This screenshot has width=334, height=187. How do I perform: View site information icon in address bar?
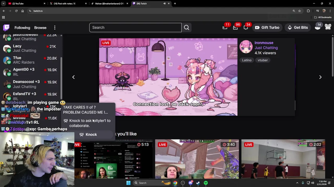tap(30, 11)
